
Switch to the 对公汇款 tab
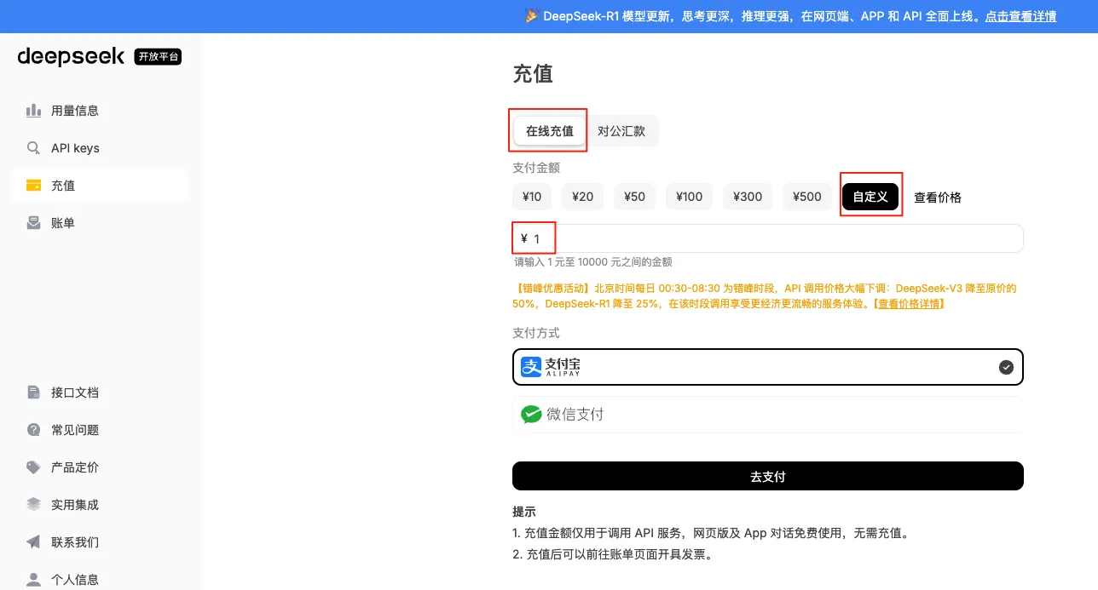coord(621,131)
